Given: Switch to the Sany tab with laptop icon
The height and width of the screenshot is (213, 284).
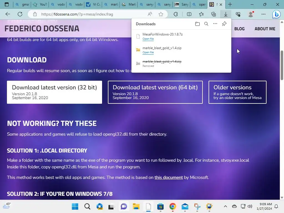Looking at the screenshot, I should point(182,4).
